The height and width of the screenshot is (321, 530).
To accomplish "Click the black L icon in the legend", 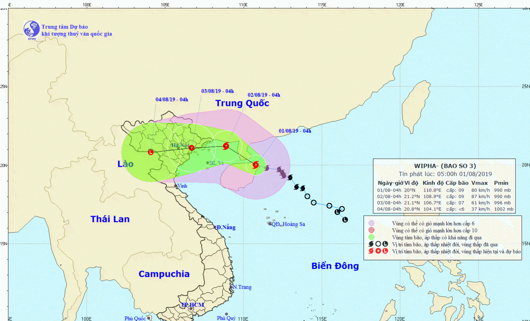I will 385,244.
